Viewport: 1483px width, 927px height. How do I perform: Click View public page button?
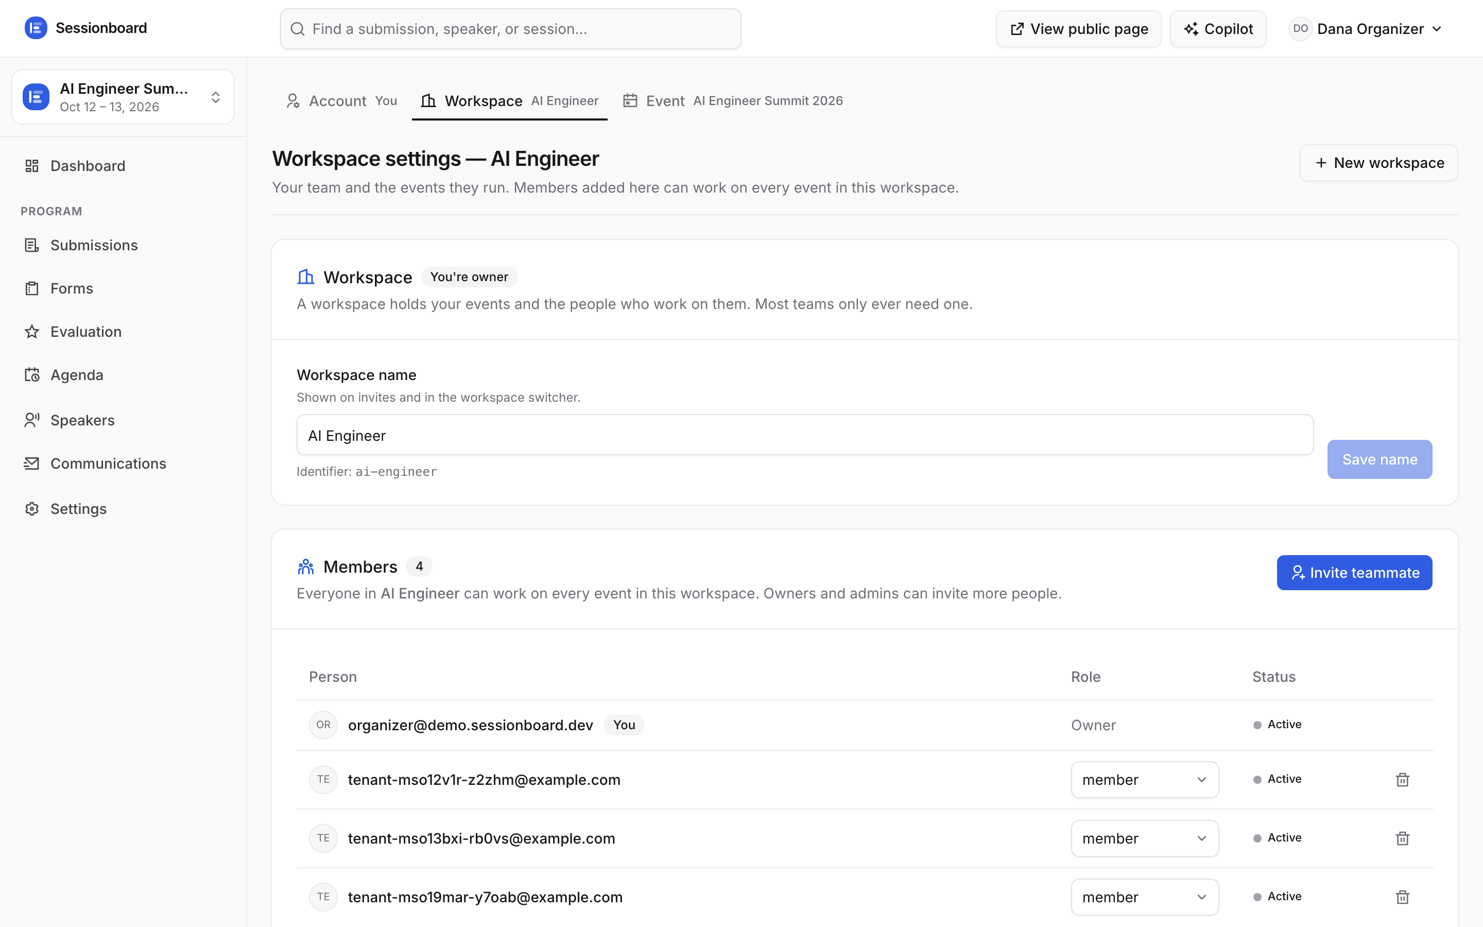pos(1079,29)
